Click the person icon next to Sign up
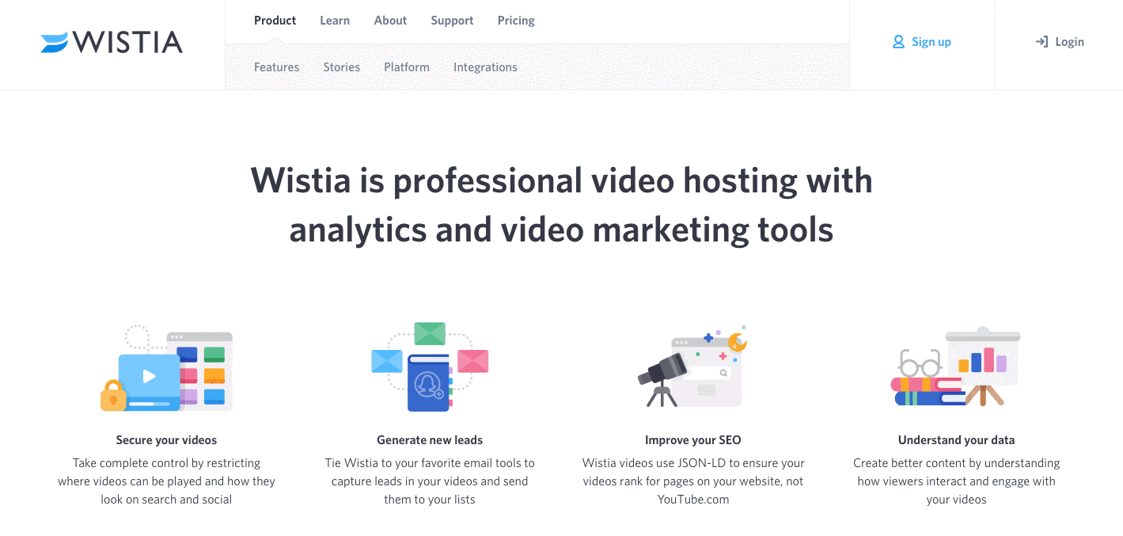Screen dimensions: 1123x536 [x=897, y=41]
